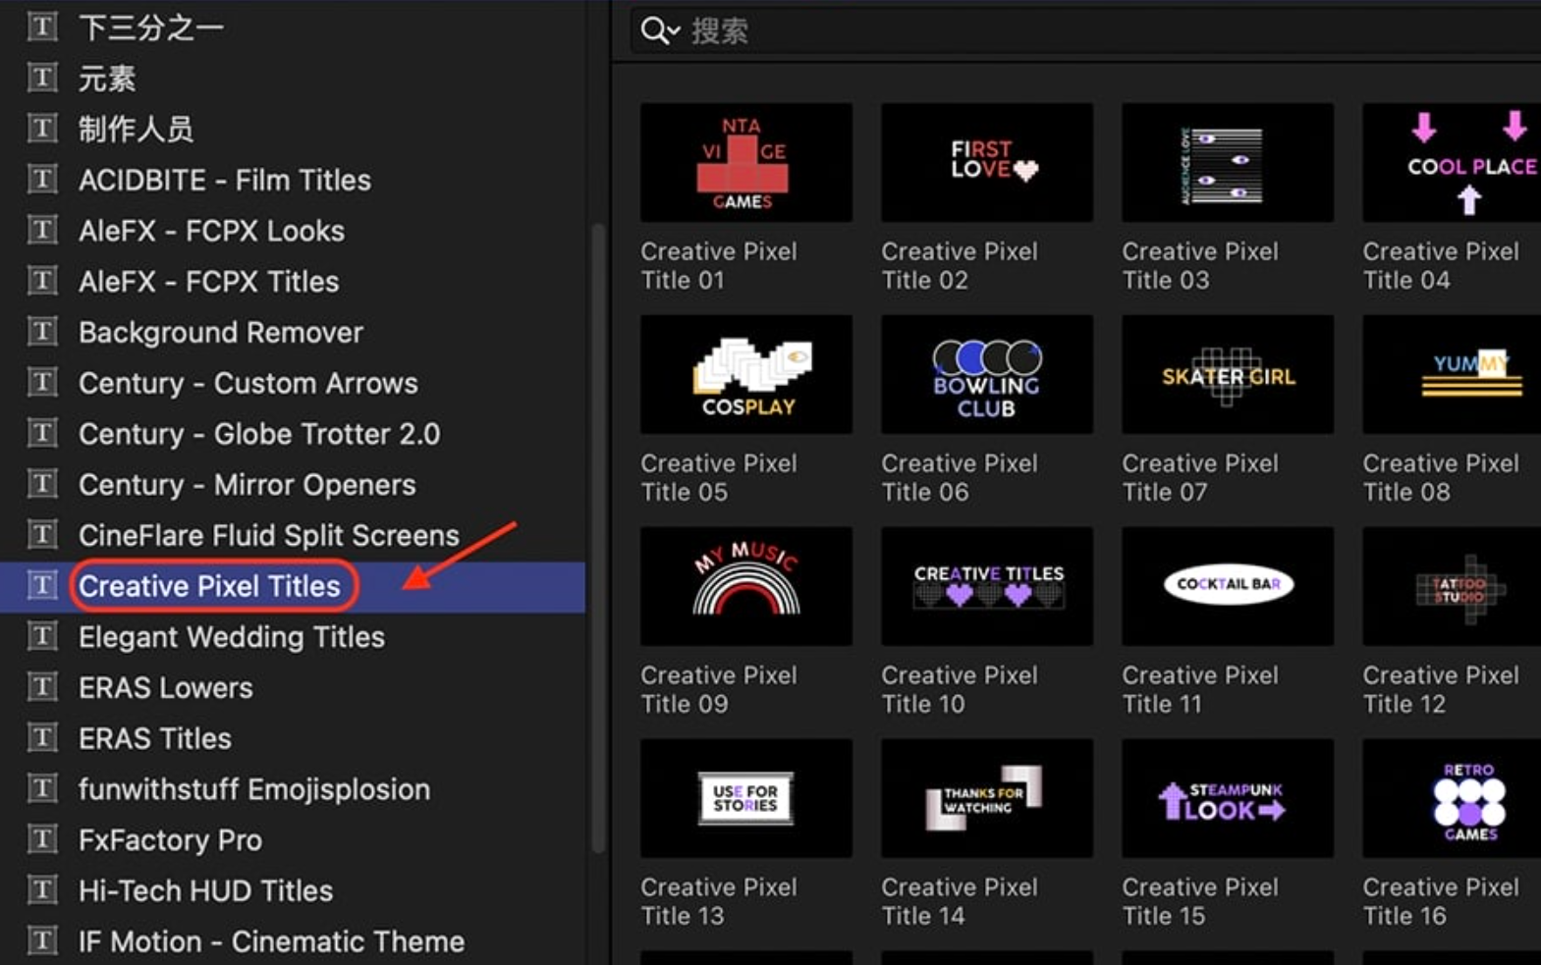Choose the AleFX - FCPX Looks category
Screen dimensions: 1541x965
point(211,231)
